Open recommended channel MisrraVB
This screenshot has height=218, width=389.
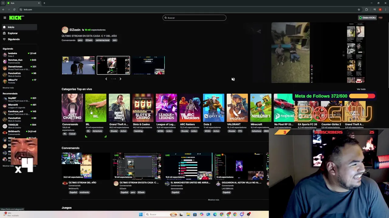tap(19, 106)
